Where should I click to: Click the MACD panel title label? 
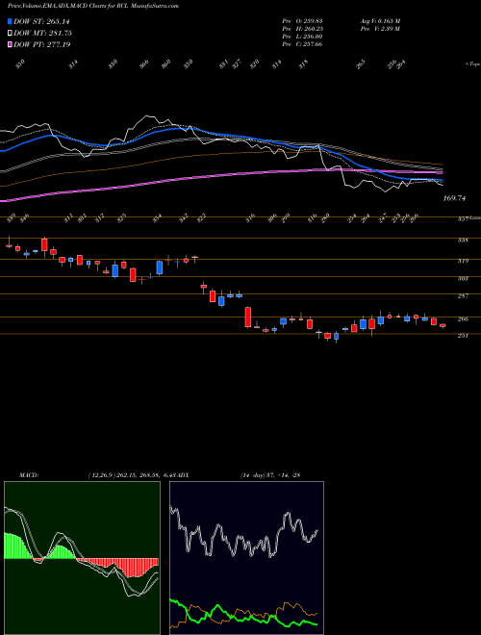tap(28, 474)
